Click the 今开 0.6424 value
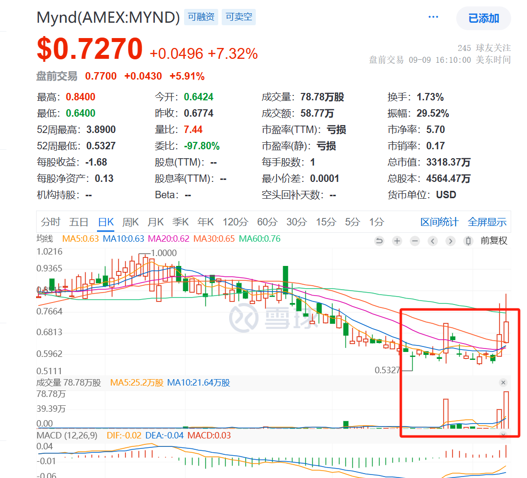Viewport: 527px width, 478px height. point(198,97)
